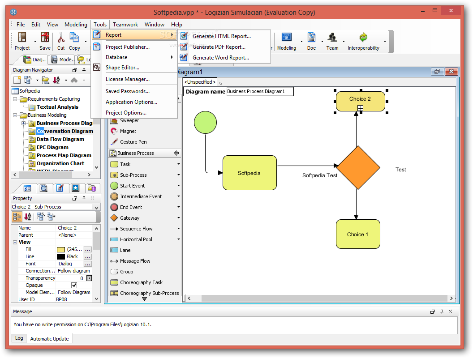Expand the Business Process Diagram node
This screenshot has width=473, height=358.
click(24, 123)
